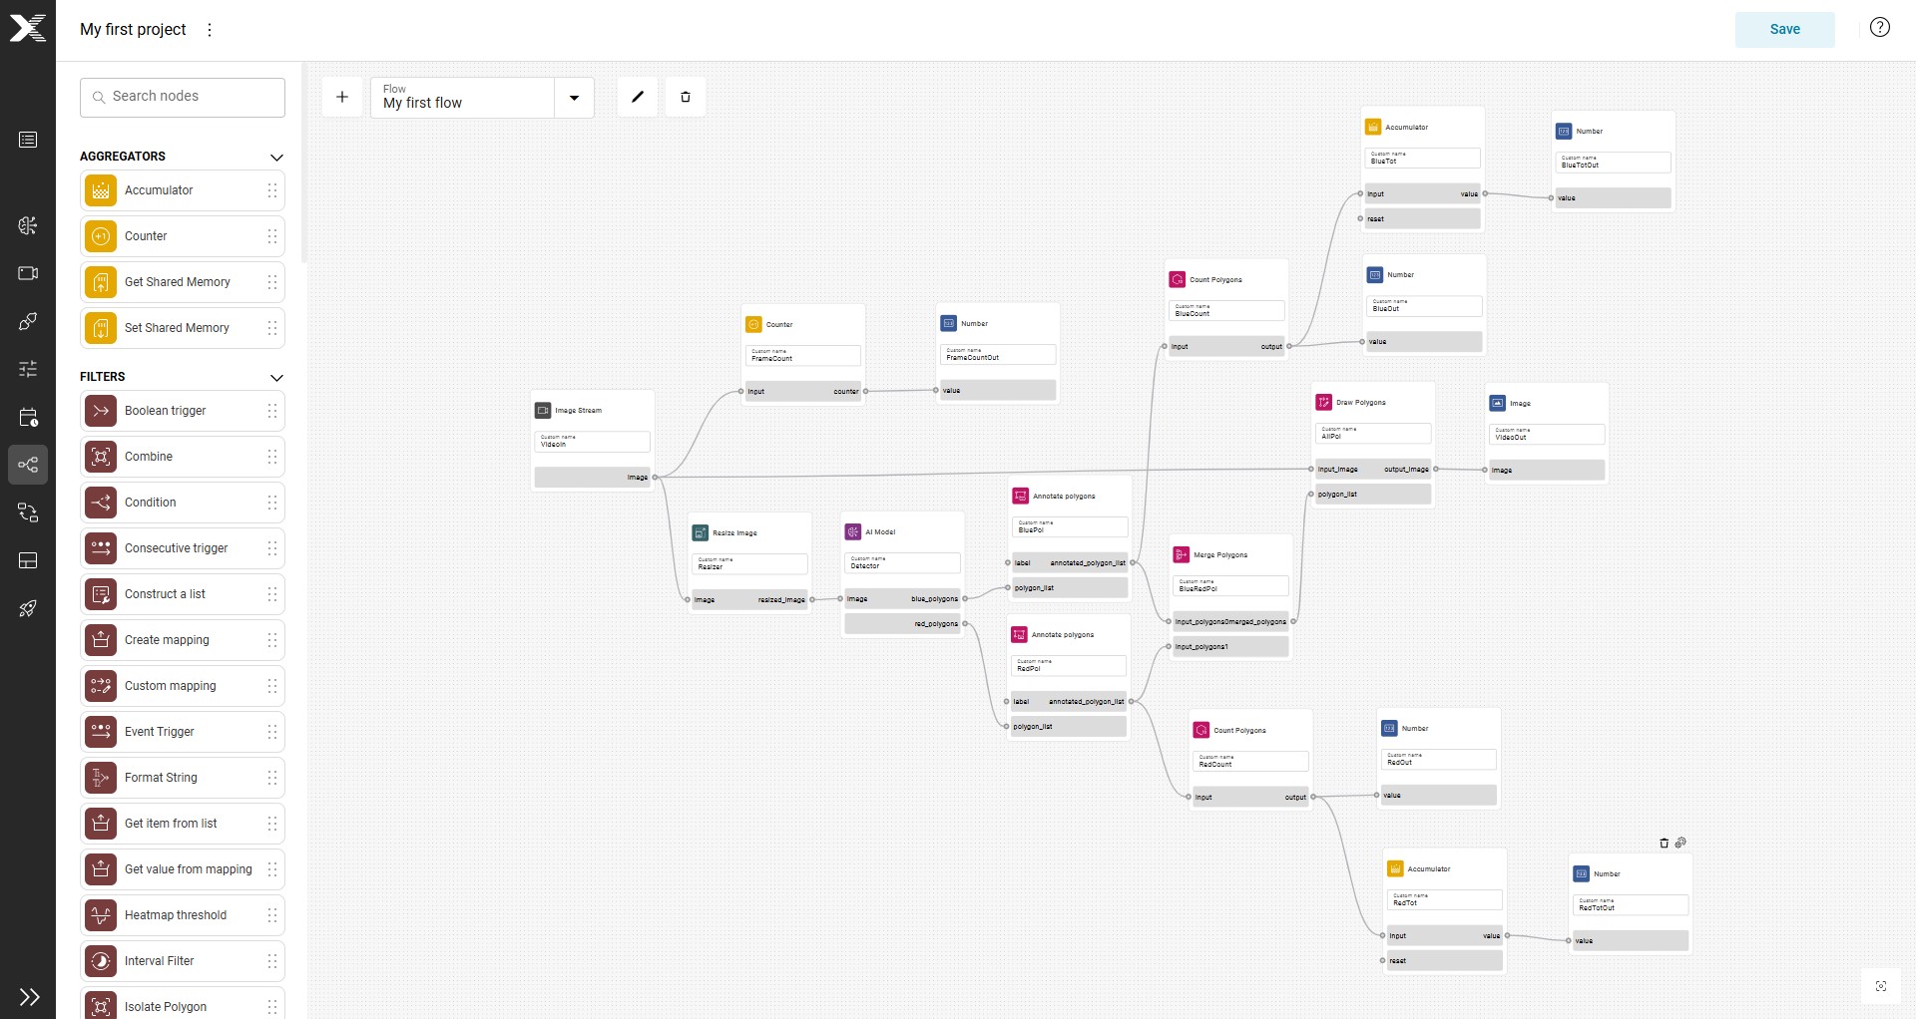The height and width of the screenshot is (1019, 1916).
Task: Click the FrameCount custom name field
Action: pyautogui.click(x=803, y=355)
